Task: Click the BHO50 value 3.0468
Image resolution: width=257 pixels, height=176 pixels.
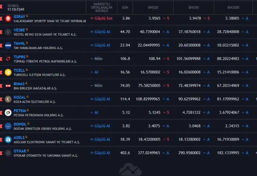Action: (x=195, y=126)
